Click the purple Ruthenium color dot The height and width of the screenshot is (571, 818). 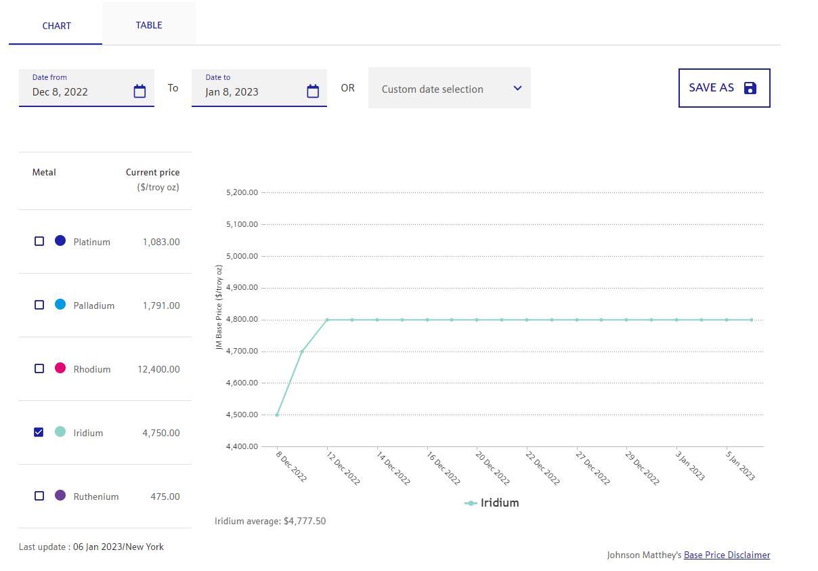[60, 495]
